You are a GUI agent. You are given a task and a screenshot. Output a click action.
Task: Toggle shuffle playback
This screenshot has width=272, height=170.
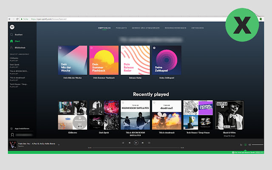[123, 143]
